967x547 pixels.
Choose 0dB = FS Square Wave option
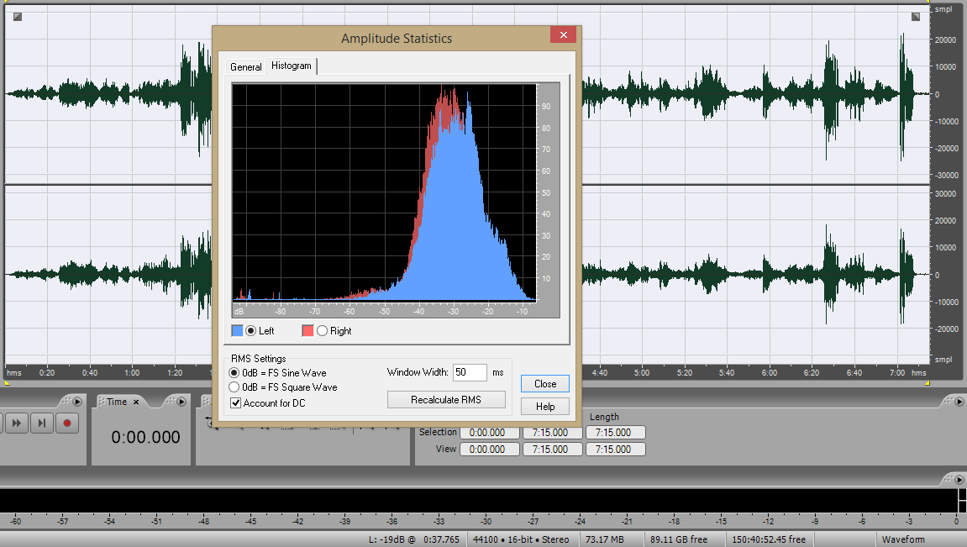coord(234,387)
